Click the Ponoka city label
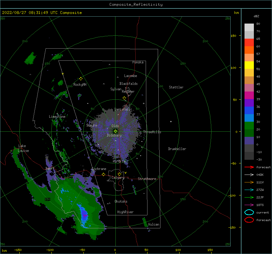This screenshot has width=272, height=254. [x=138, y=62]
